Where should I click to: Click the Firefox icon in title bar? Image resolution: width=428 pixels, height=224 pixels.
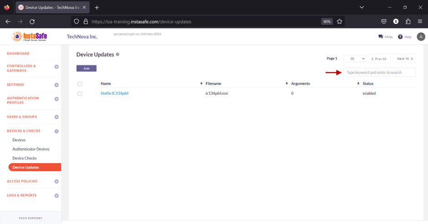point(7,7)
